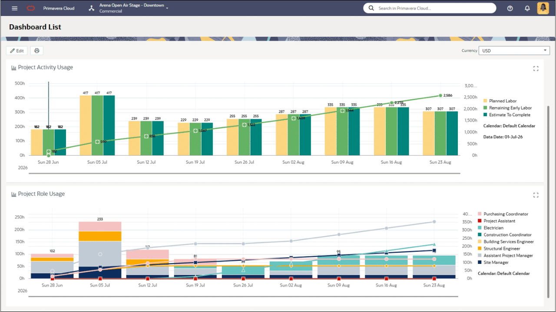The image size is (556, 312).
Task: Toggle the Assistant Project Manager legend entry
Action: click(x=505, y=256)
